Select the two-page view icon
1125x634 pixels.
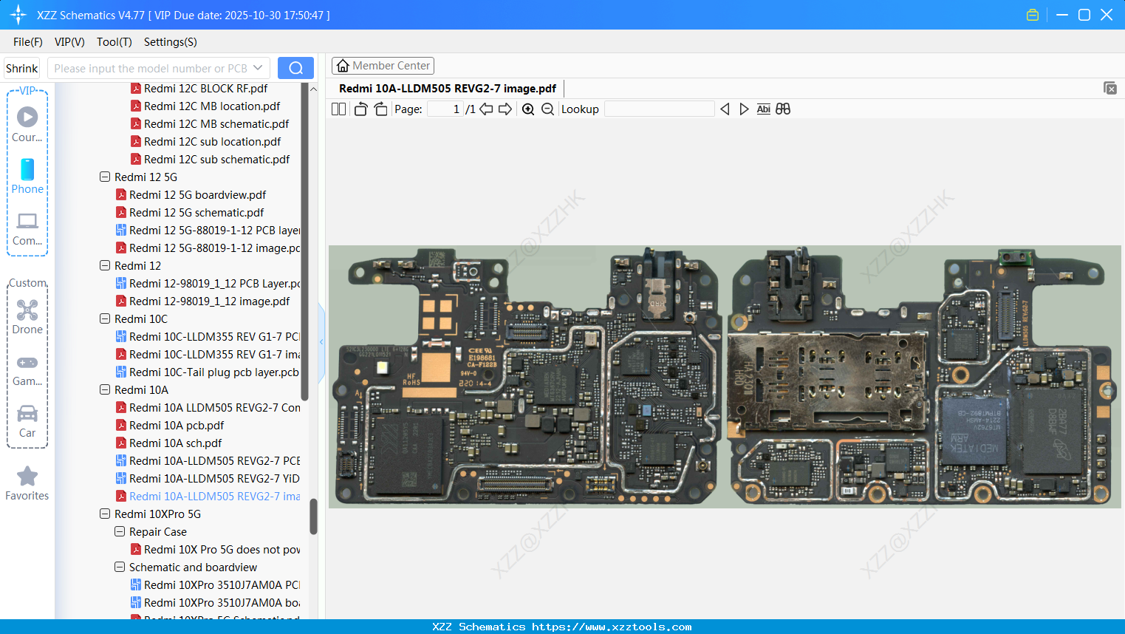pos(338,109)
